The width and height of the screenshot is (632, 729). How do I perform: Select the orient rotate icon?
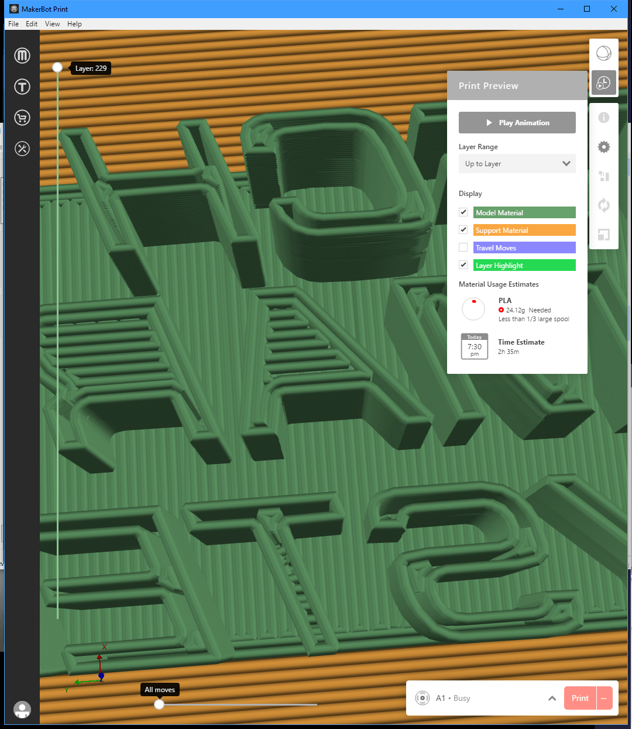click(x=604, y=205)
